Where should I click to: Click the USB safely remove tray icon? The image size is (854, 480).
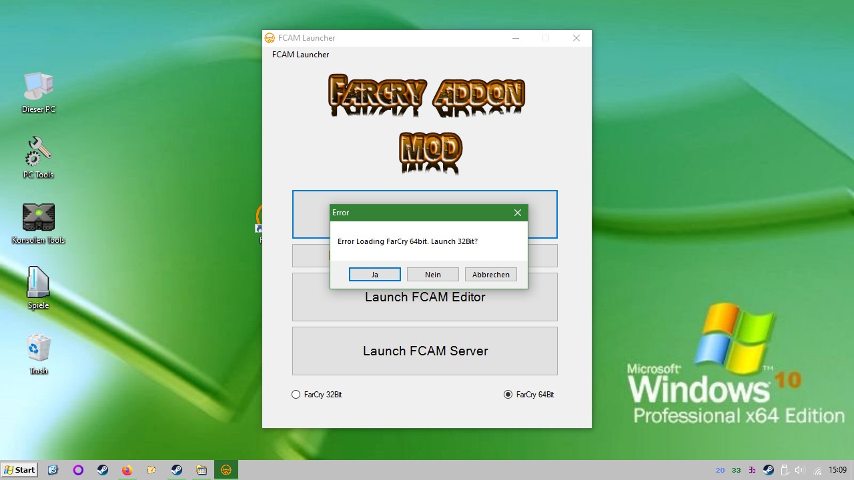(x=785, y=470)
